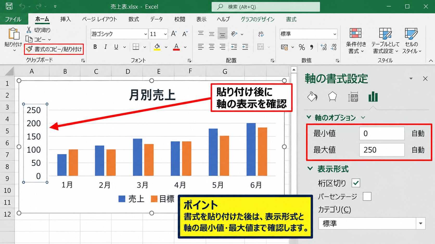Click the bottom vertical align icon

(222, 34)
